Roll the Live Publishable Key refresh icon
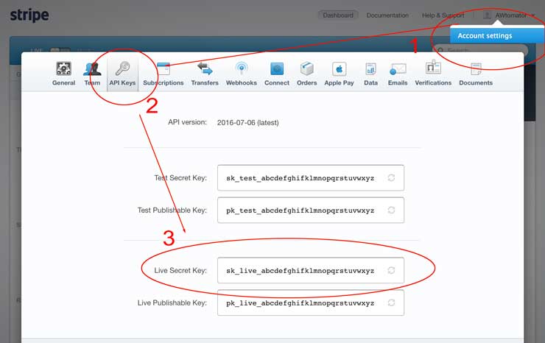 391,303
